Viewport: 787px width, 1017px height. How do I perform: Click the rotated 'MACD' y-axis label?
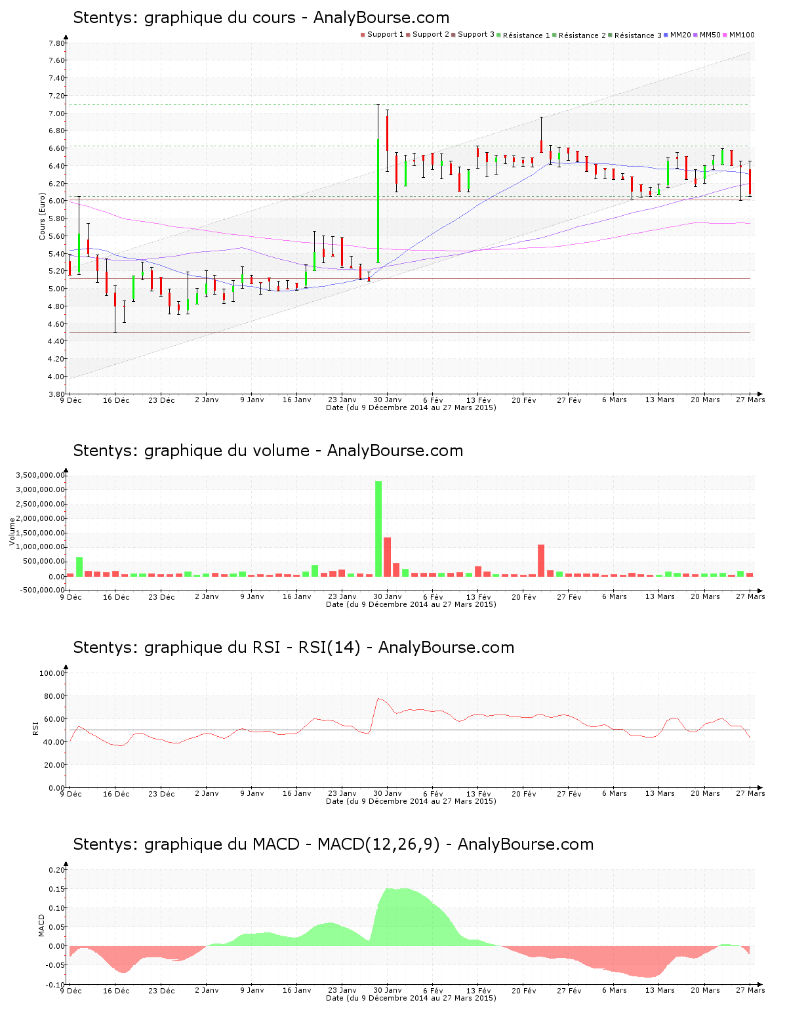click(42, 925)
